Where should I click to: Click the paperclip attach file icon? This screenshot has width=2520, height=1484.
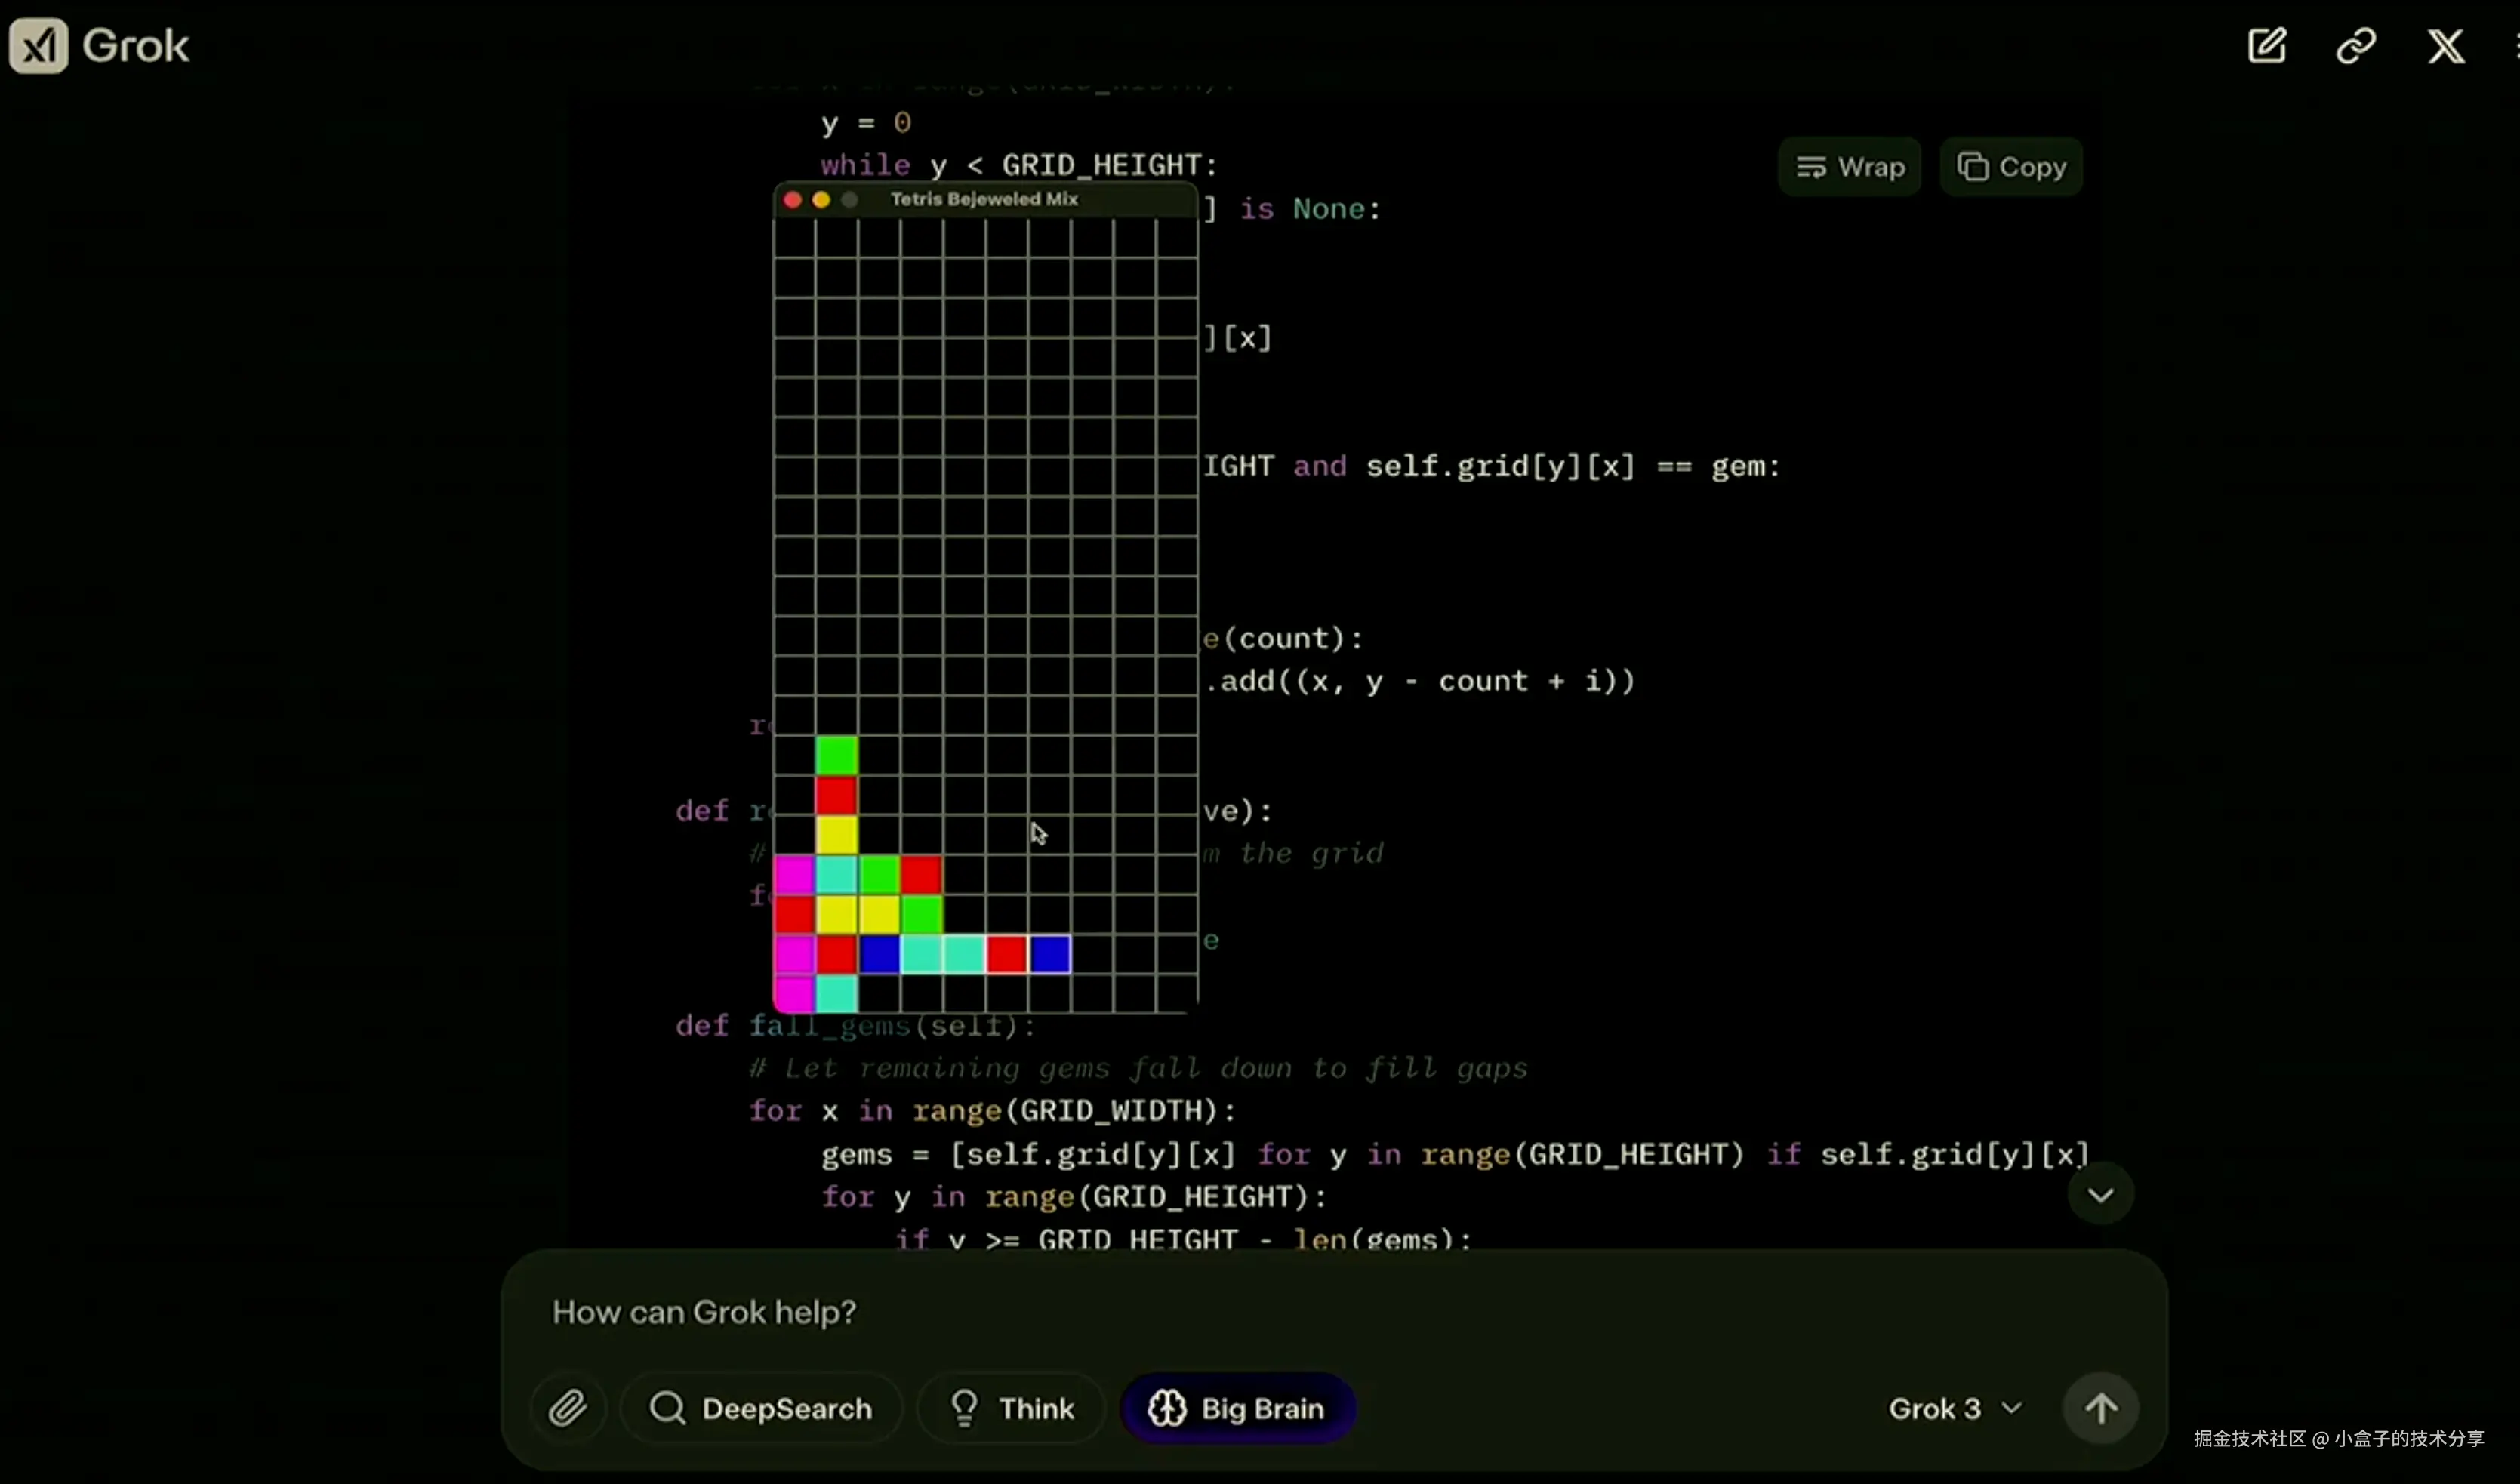(567, 1408)
